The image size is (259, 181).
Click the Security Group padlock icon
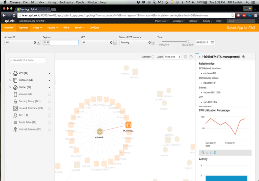point(15,101)
